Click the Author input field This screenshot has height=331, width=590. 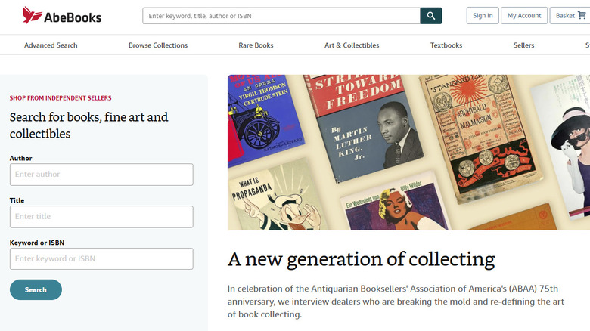[101, 175]
